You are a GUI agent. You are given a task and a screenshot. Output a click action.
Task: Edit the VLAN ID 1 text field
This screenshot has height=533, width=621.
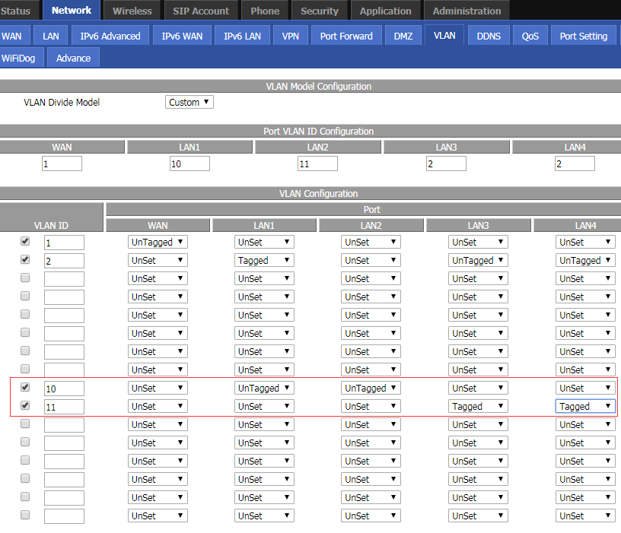(x=64, y=243)
